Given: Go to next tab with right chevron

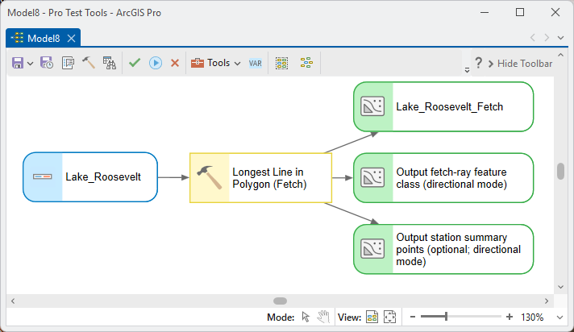Looking at the screenshot, I should 547,38.
